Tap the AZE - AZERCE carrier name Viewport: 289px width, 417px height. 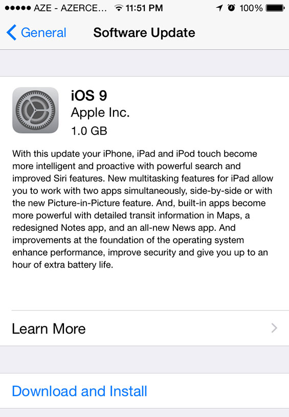(x=70, y=8)
